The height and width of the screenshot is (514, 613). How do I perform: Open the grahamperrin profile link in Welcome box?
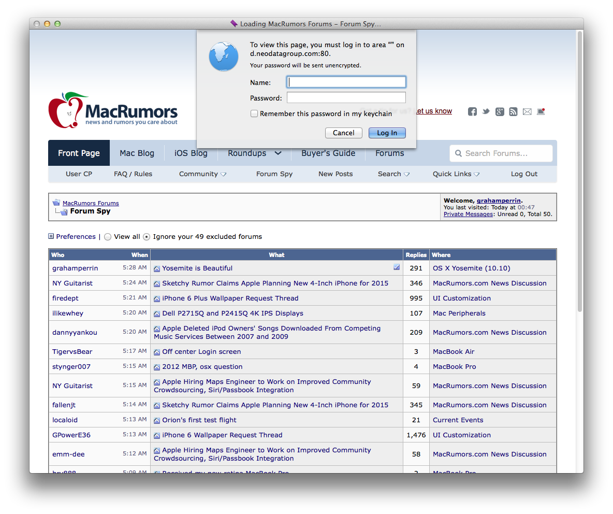tap(499, 201)
